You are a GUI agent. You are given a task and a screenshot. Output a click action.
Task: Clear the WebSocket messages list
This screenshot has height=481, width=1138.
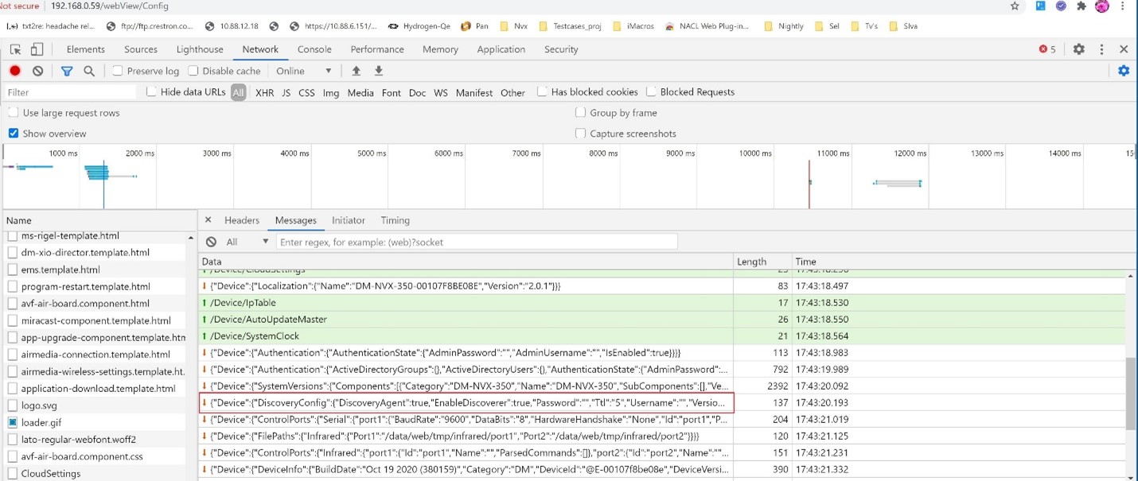211,242
